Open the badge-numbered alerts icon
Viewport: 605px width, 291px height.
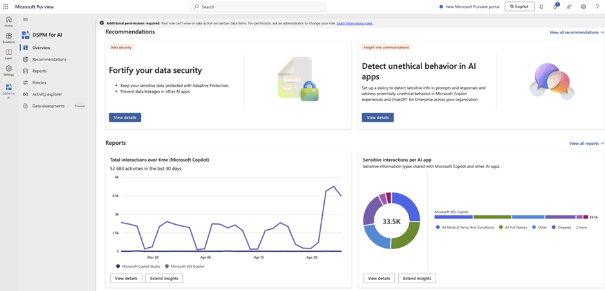[555, 6]
